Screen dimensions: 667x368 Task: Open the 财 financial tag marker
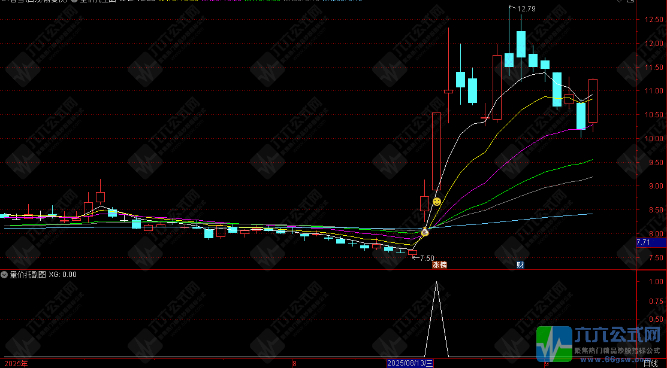coord(520,264)
